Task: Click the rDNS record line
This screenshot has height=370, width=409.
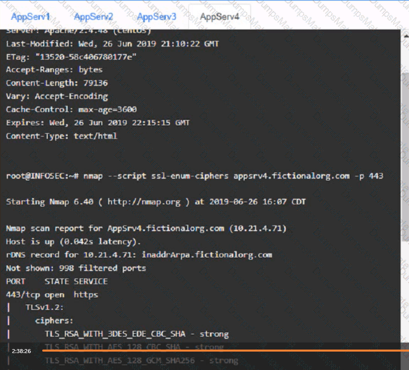Action: click(x=139, y=254)
